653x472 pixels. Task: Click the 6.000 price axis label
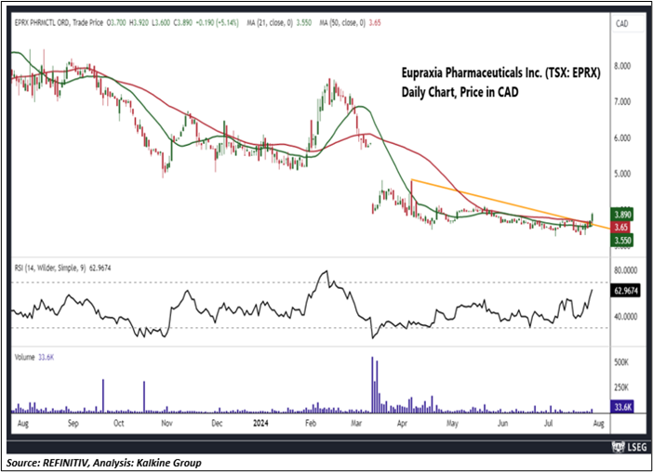622,138
